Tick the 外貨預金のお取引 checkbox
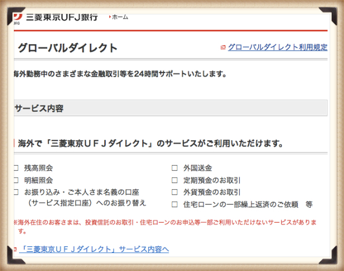The width and height of the screenshot is (344, 271). 175,192
